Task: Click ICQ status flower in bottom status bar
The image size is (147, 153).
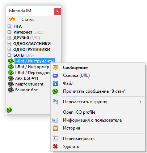Action: pos(9,110)
